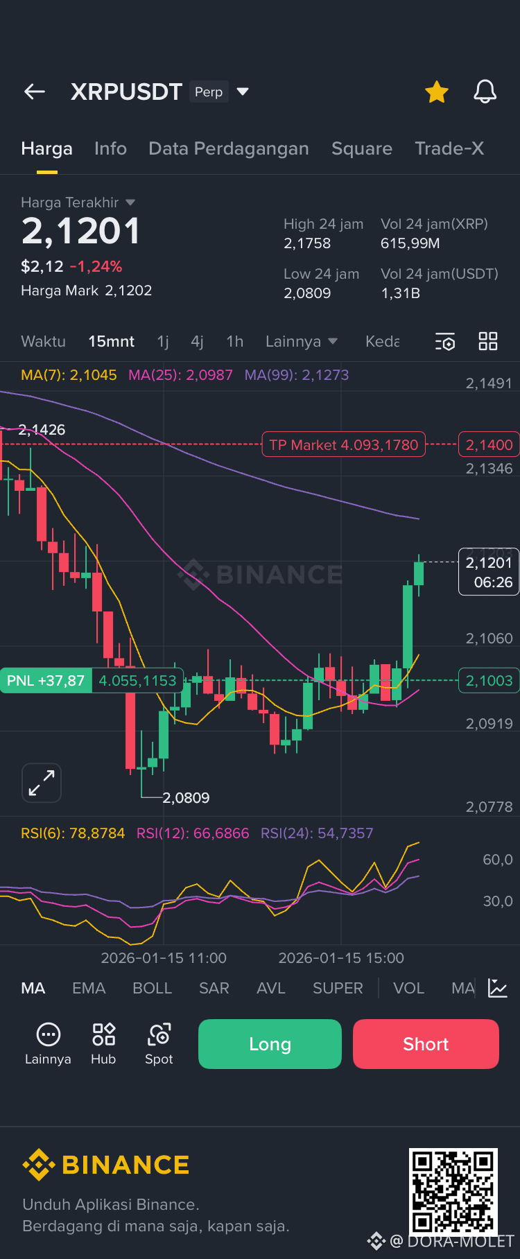
Task: Open the Hub icon
Action: (x=103, y=1043)
